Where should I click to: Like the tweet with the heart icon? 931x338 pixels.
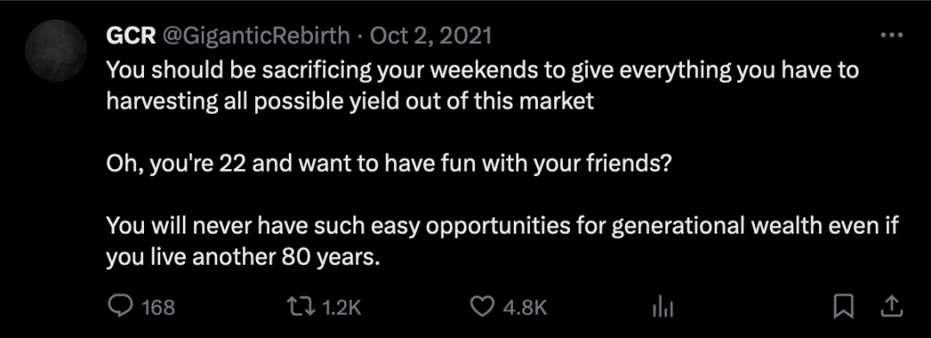(482, 306)
